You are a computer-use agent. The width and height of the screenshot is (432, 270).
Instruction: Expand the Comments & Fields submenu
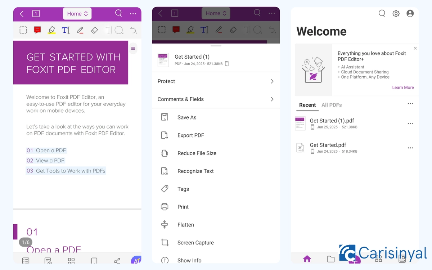click(216, 99)
